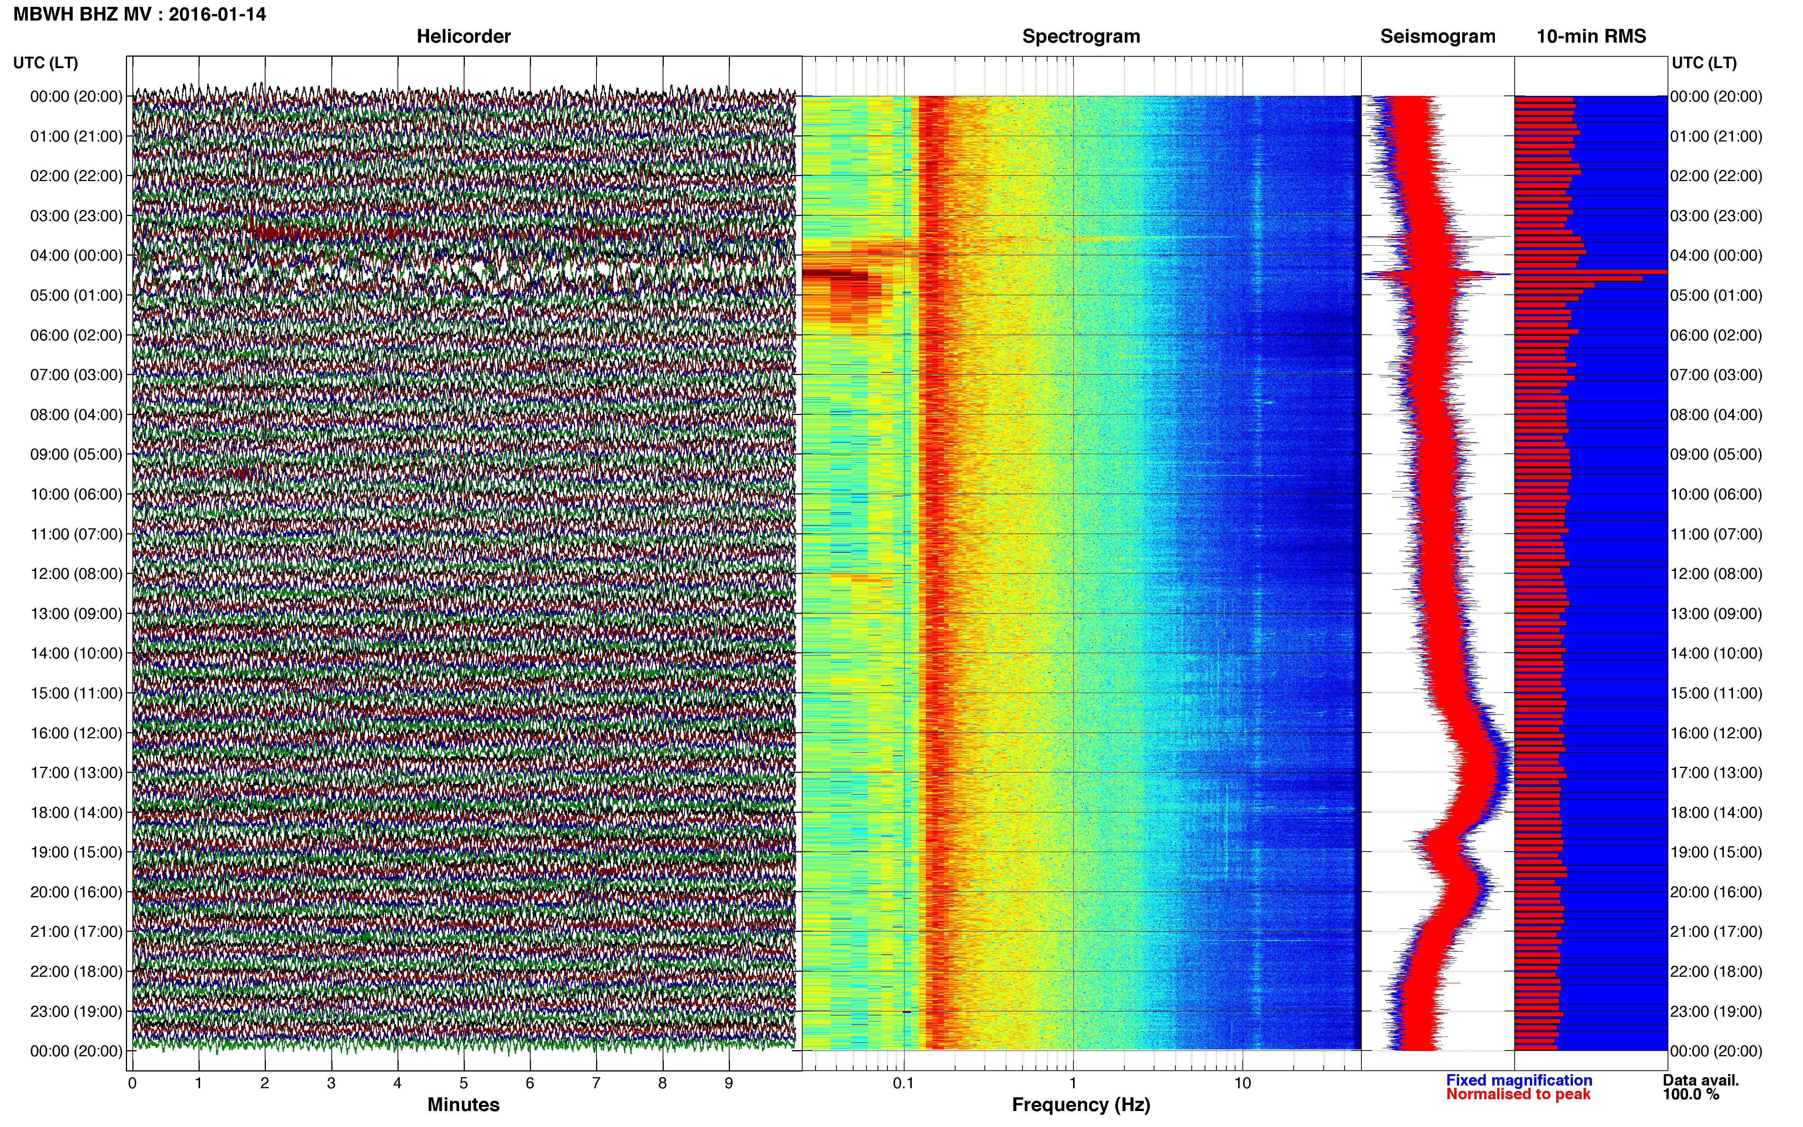Click helicorder time label '11:00 (07:00)'
Viewport: 1803px width, 1127px height.
pos(76,534)
